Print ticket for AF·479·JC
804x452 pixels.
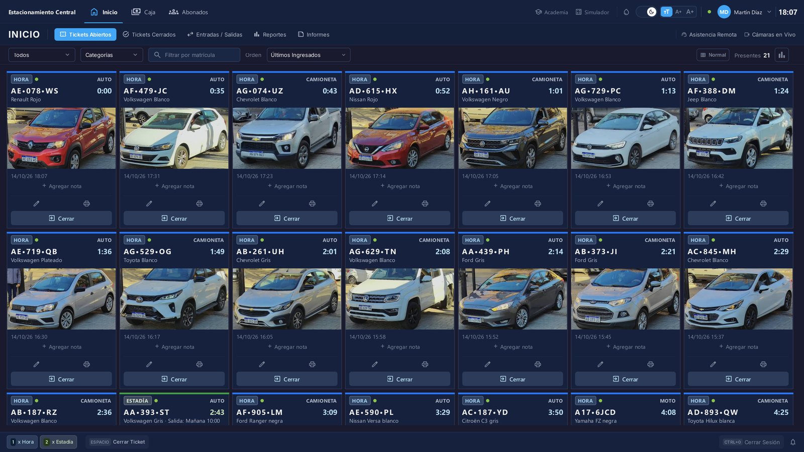click(x=199, y=203)
